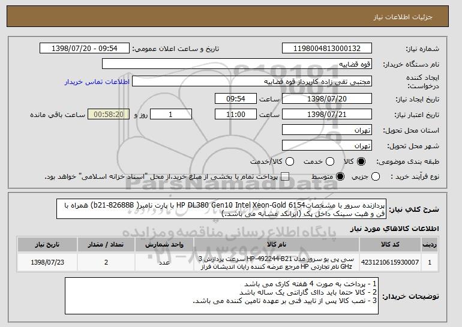Viewport: 462px width, 327px height.
Task: Click the نوع فرآیند خرید label
Action: [415, 177]
